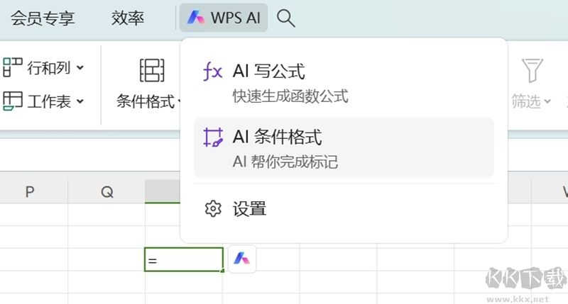Click the floating WPS AI button beside cell
This screenshot has height=304, width=568.
click(x=242, y=259)
